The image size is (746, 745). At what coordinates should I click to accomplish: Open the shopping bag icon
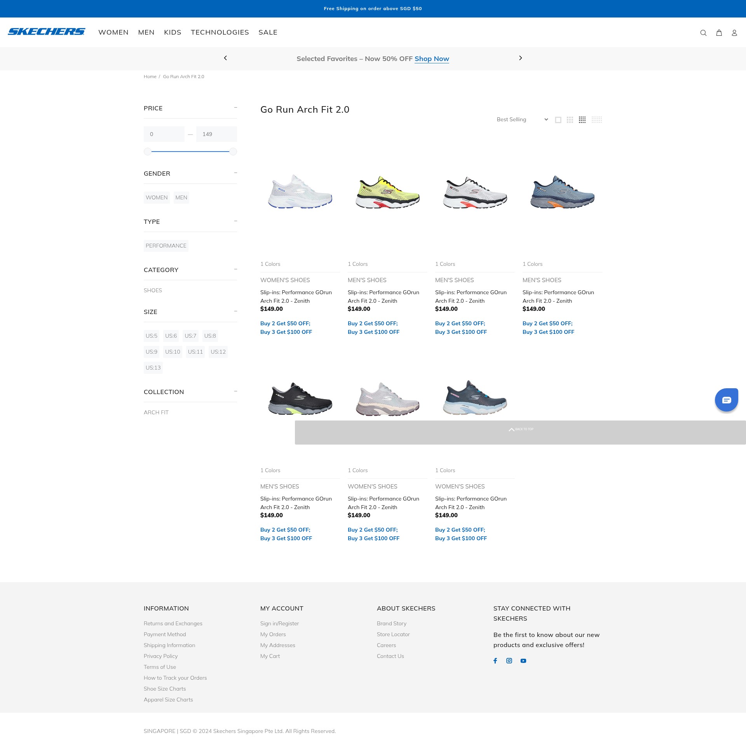click(x=719, y=33)
